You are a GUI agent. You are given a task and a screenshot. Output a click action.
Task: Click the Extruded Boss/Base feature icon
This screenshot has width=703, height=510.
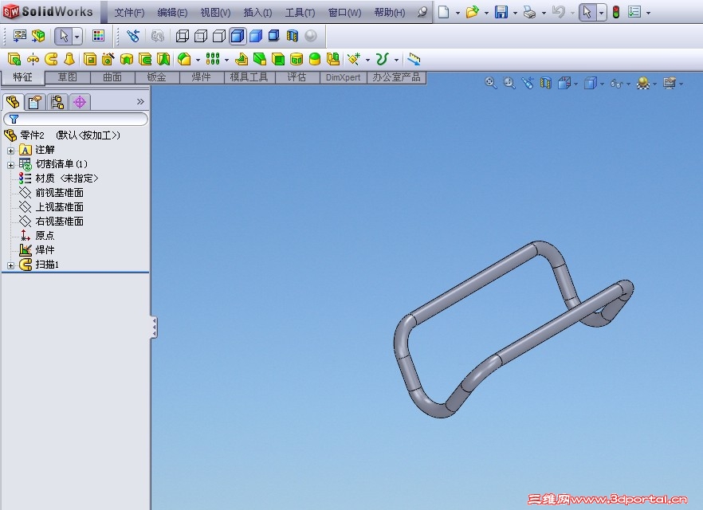point(14,59)
